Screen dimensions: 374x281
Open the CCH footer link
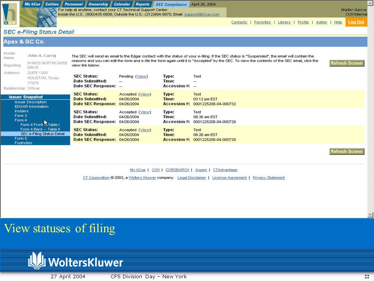(155, 170)
